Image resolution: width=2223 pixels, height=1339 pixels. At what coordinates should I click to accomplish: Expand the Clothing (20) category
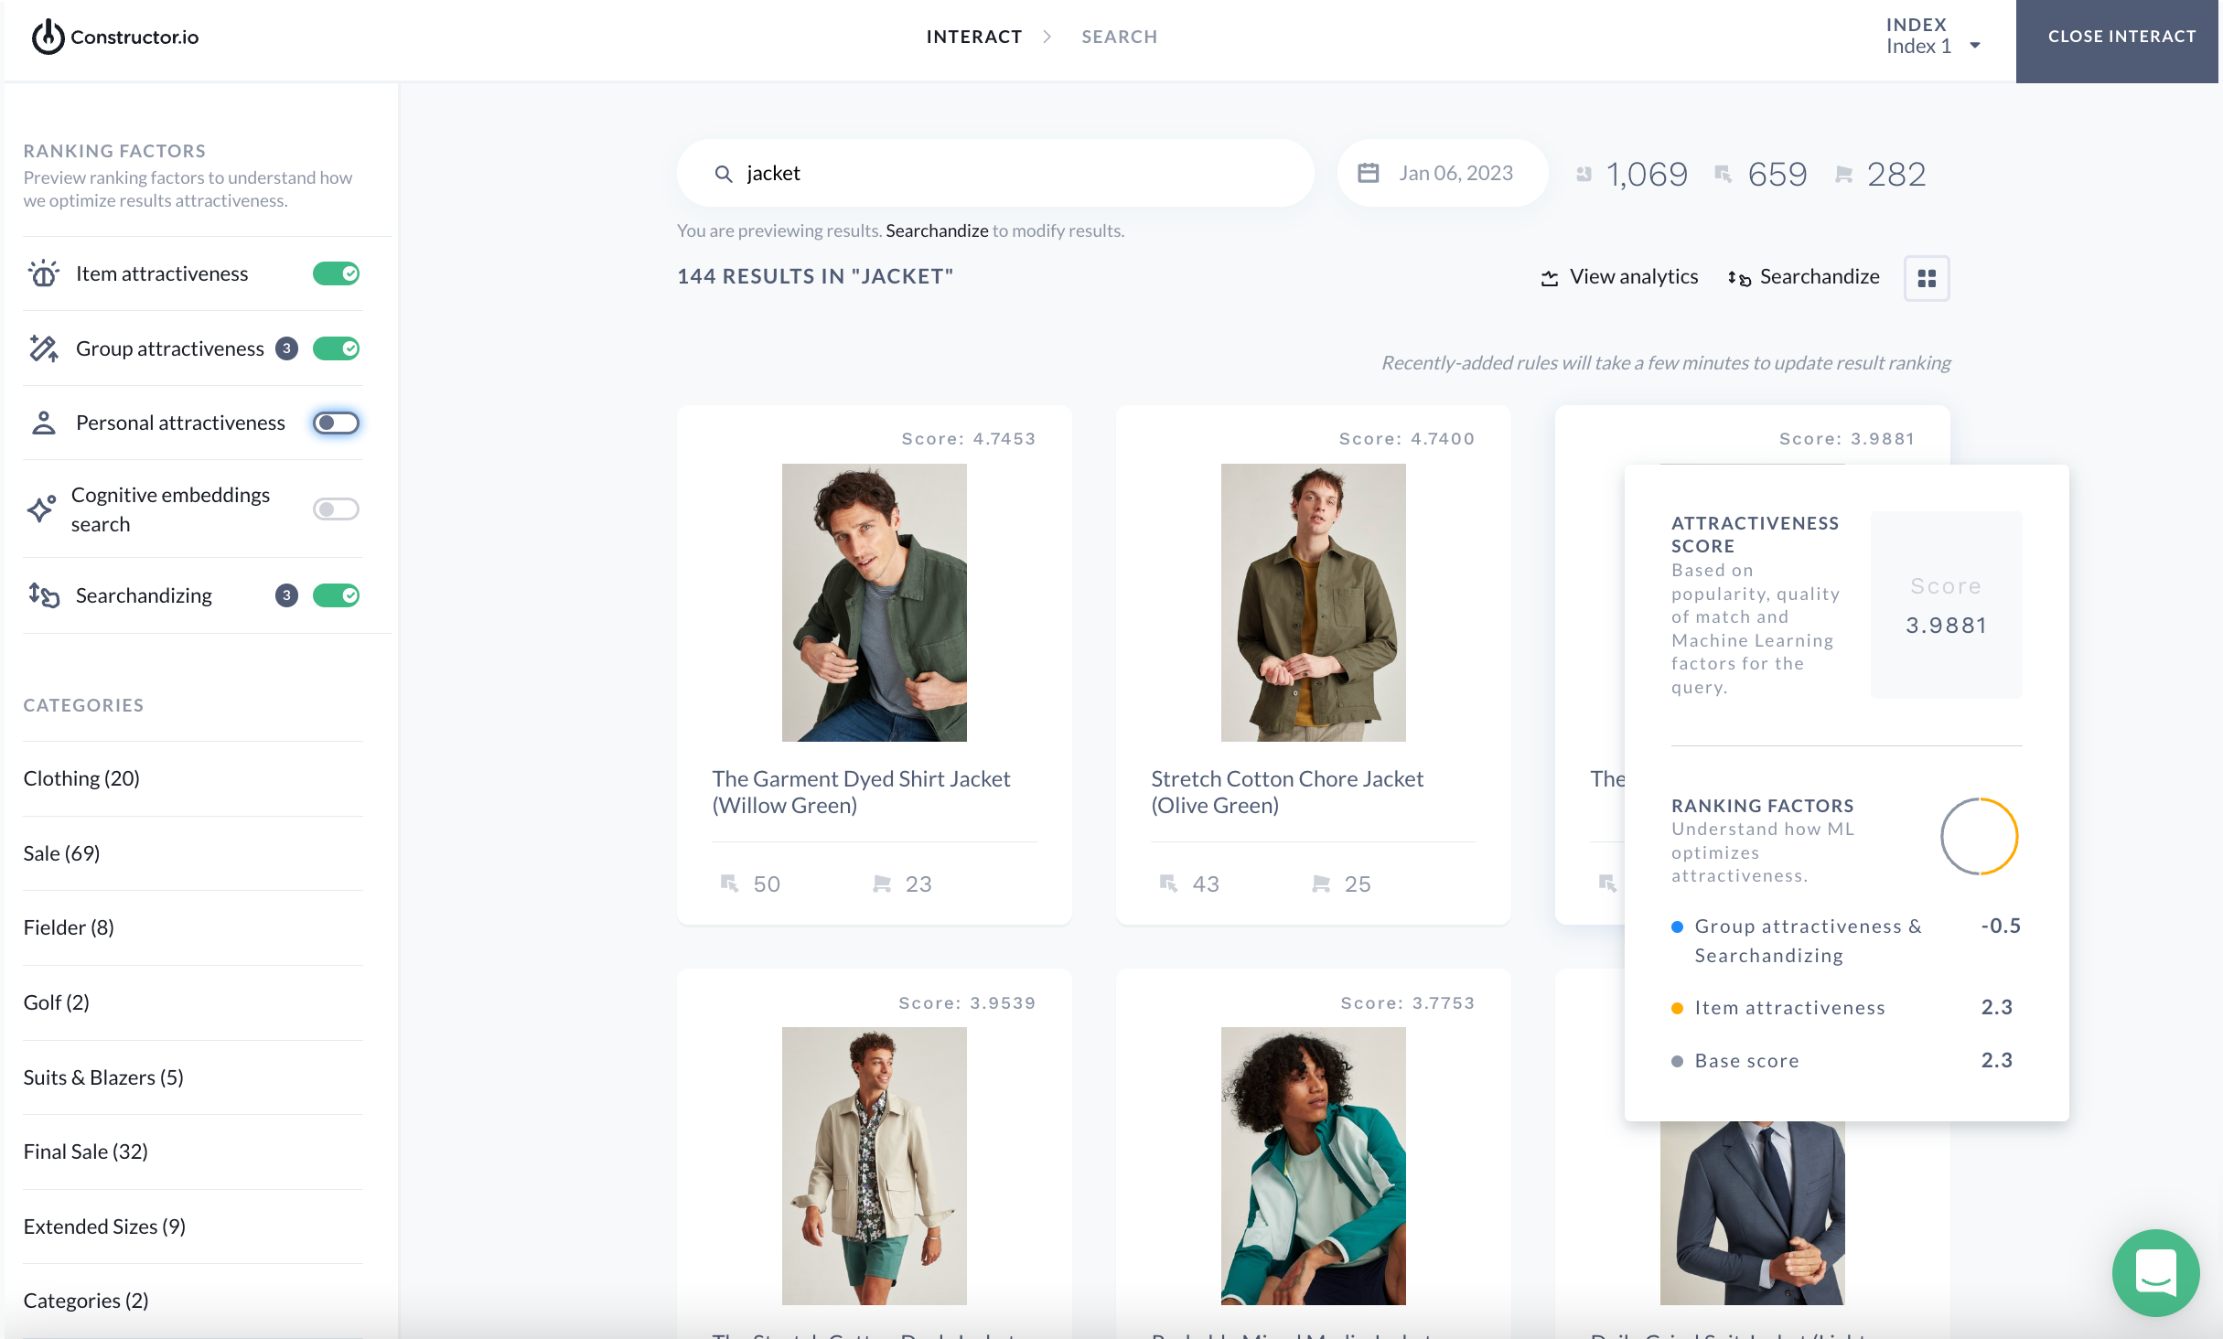tap(81, 778)
